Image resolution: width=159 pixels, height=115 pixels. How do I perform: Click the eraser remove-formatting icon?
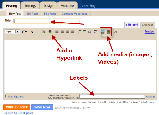(116, 32)
